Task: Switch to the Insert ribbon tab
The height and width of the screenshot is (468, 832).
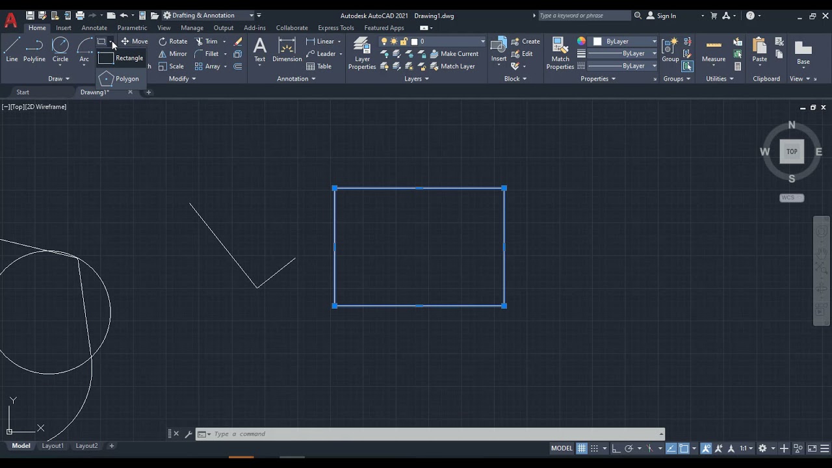Action: [64, 28]
